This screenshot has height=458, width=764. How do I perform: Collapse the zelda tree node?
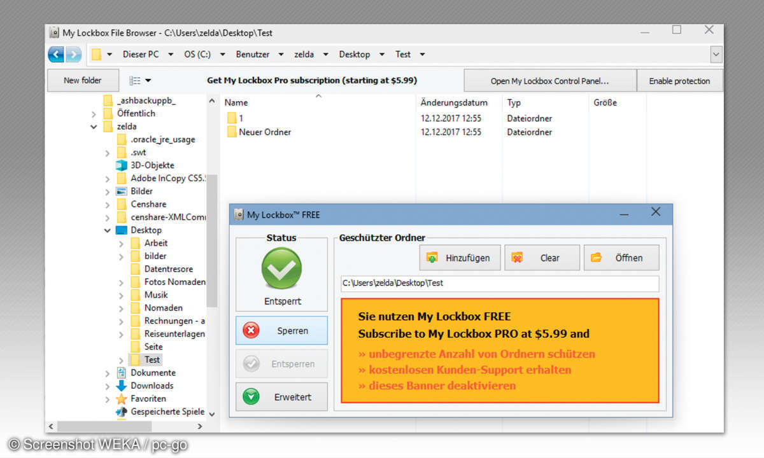tap(94, 127)
